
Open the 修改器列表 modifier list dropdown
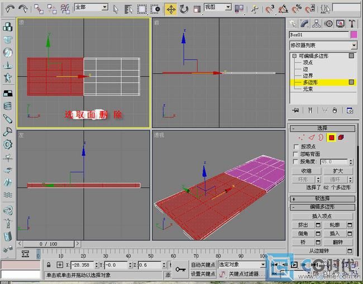click(354, 45)
